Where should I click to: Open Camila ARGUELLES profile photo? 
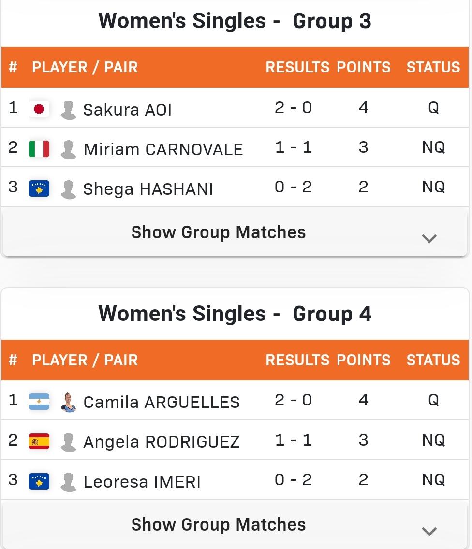point(68,402)
